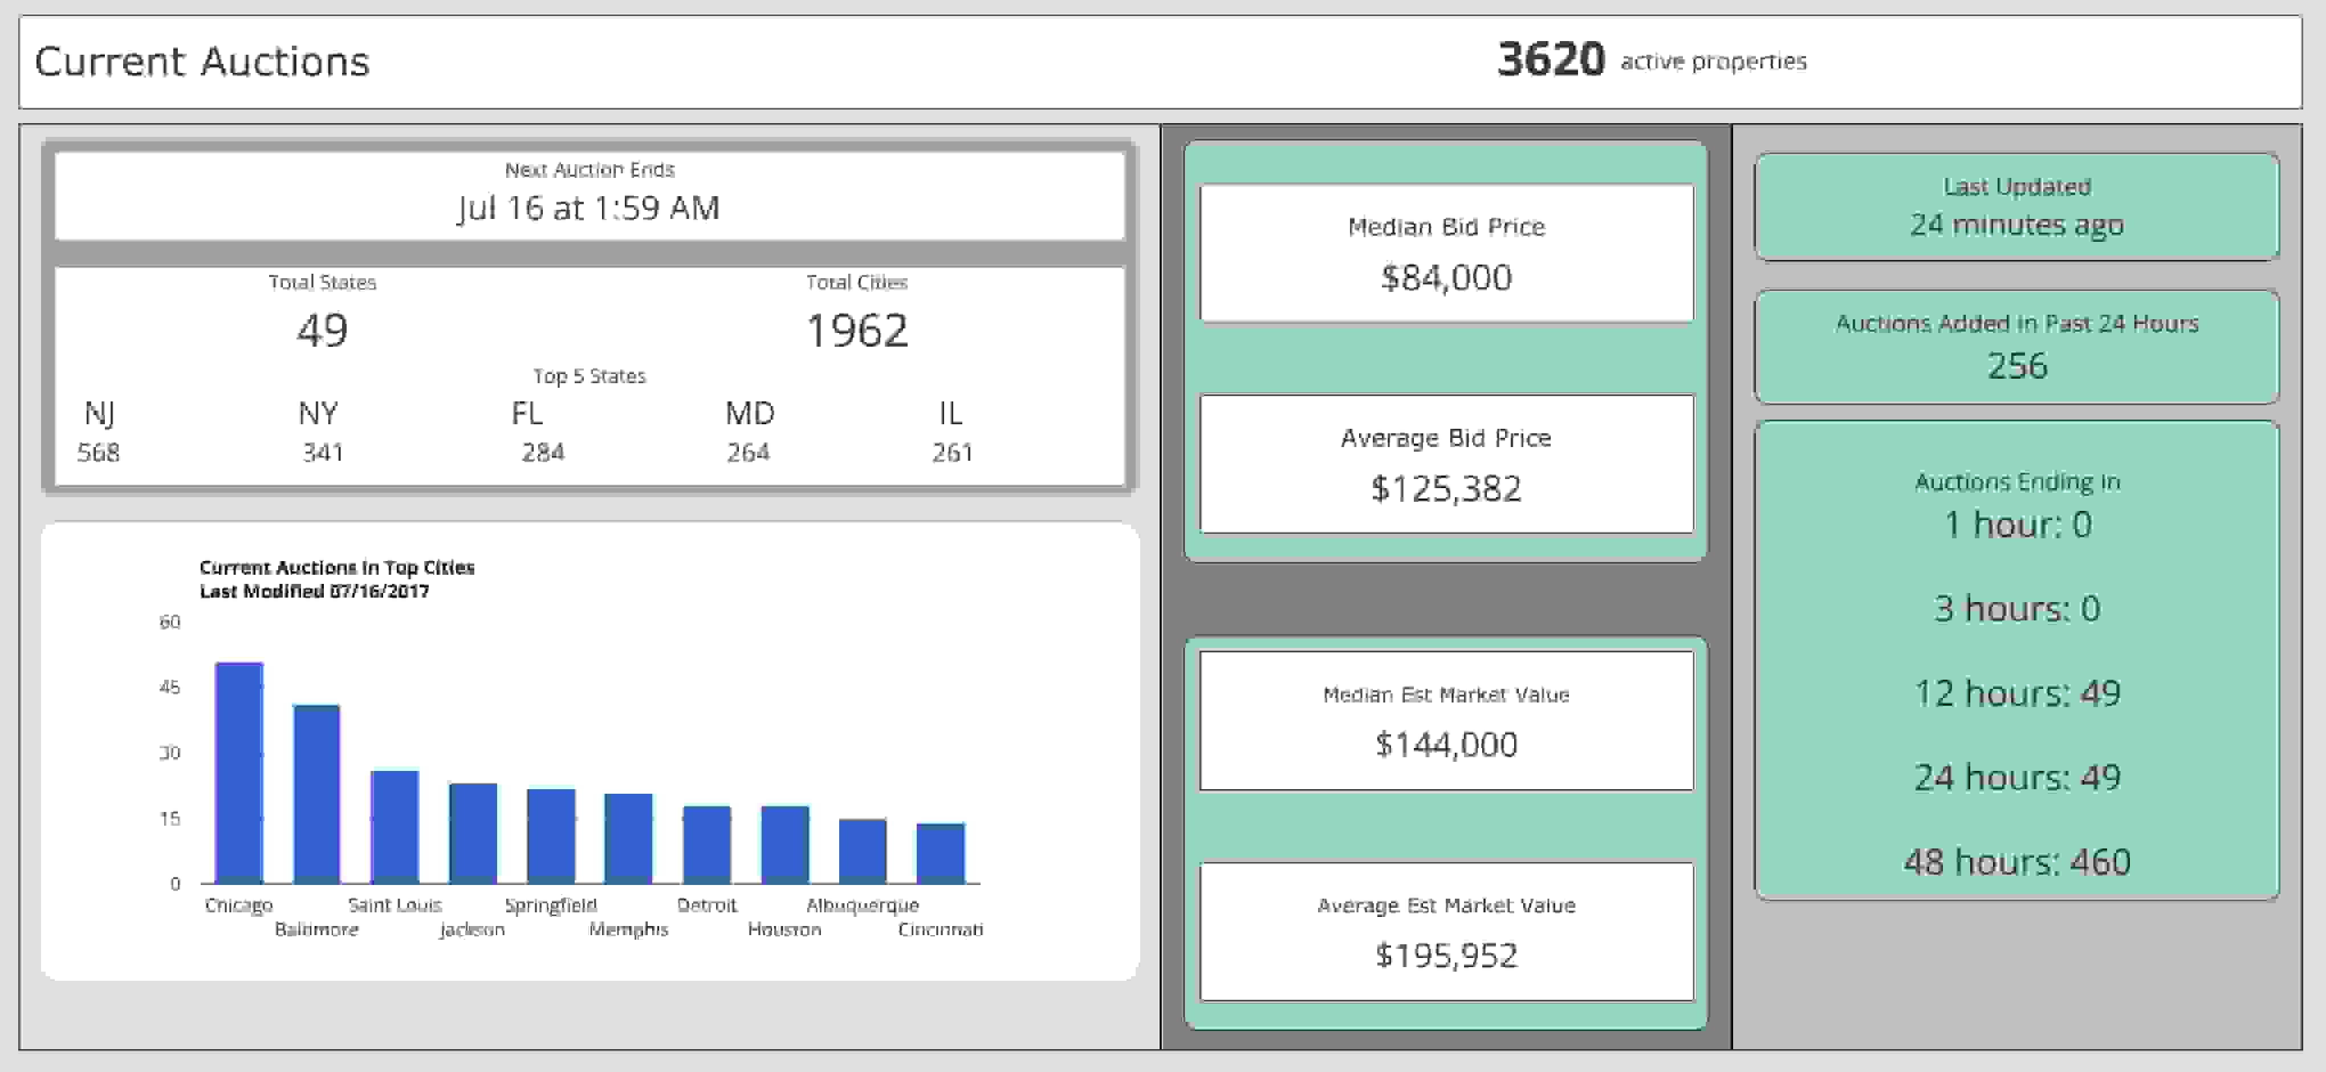
Task: Click the Albuquerque bar in the chart
Action: tap(863, 851)
